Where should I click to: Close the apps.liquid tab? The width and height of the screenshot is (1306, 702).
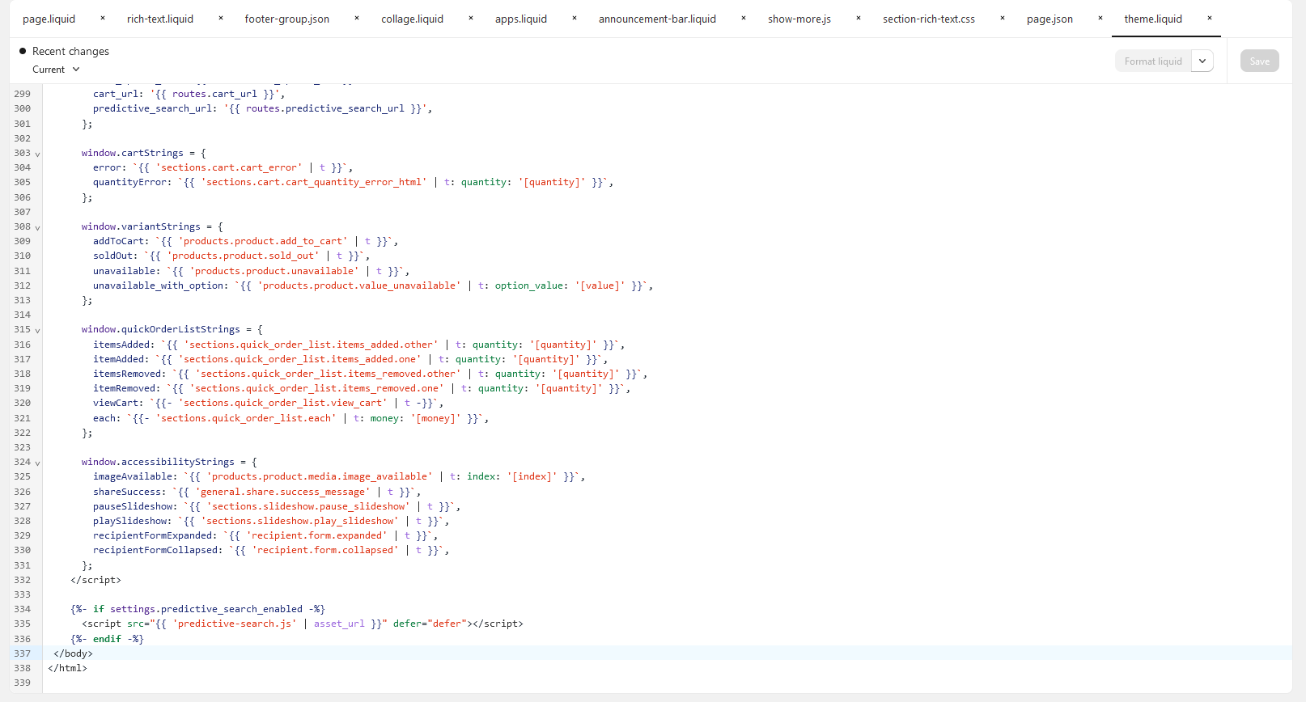click(x=575, y=19)
